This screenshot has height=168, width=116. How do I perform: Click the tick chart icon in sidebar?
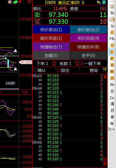(112, 20)
